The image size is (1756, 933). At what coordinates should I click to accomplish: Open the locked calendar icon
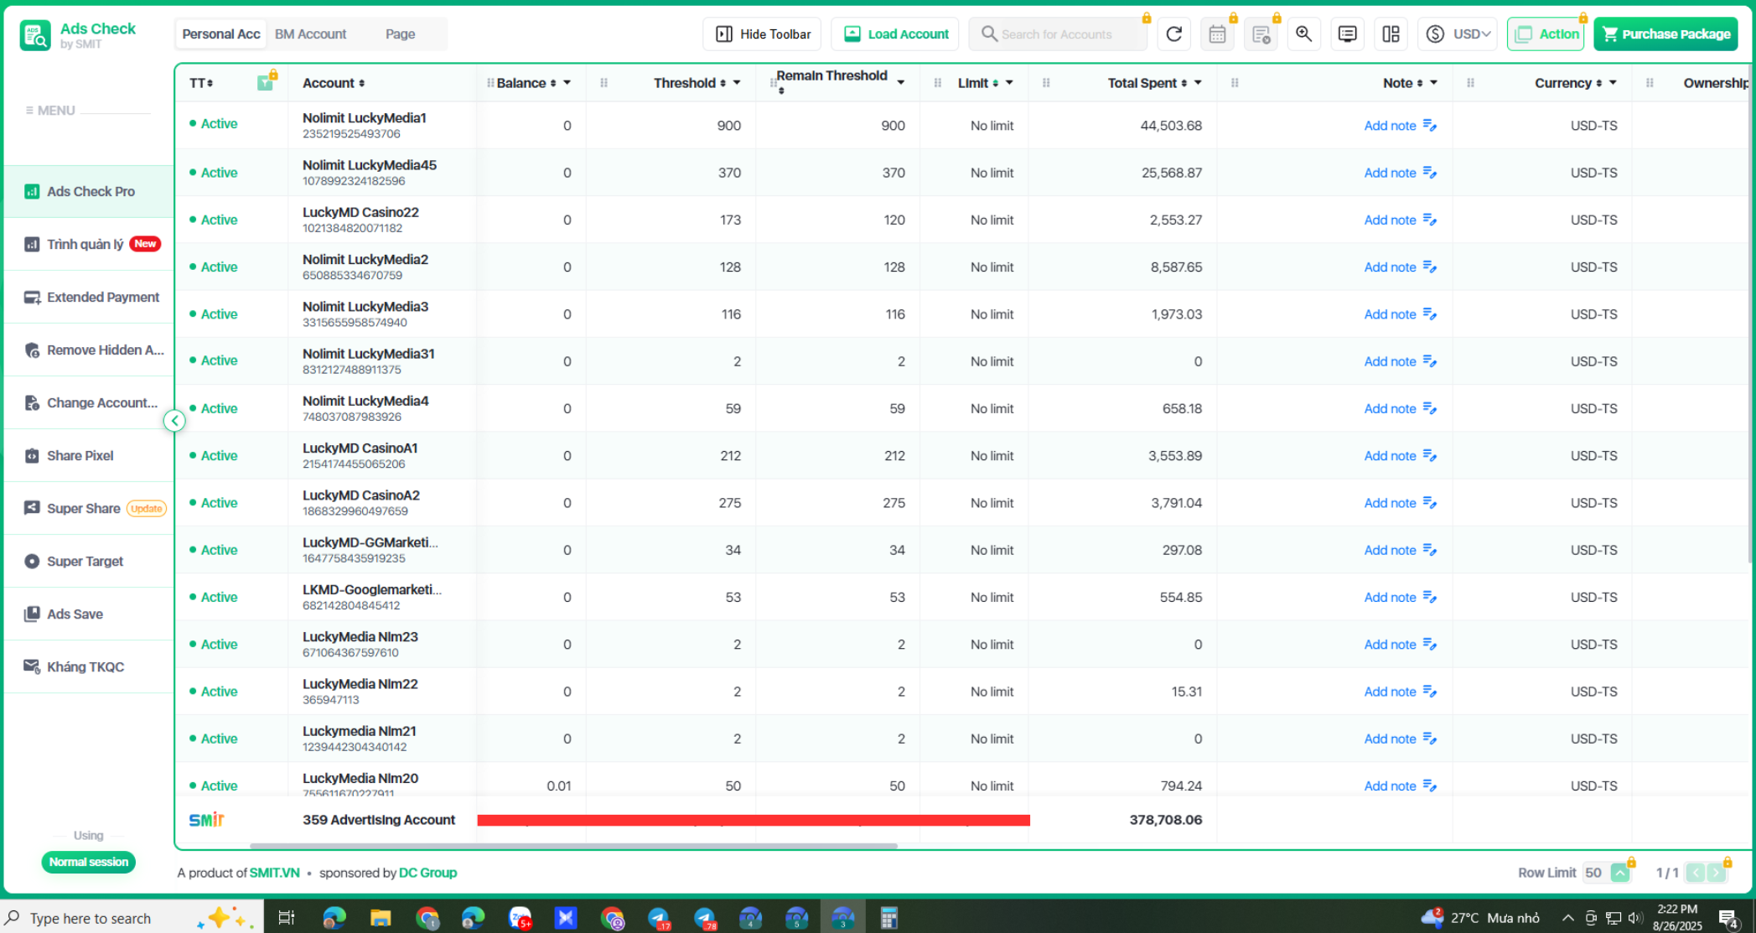(1217, 34)
